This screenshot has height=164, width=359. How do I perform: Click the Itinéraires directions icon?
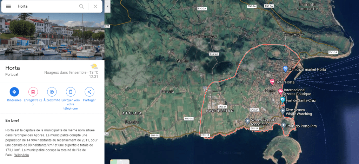click(x=14, y=92)
